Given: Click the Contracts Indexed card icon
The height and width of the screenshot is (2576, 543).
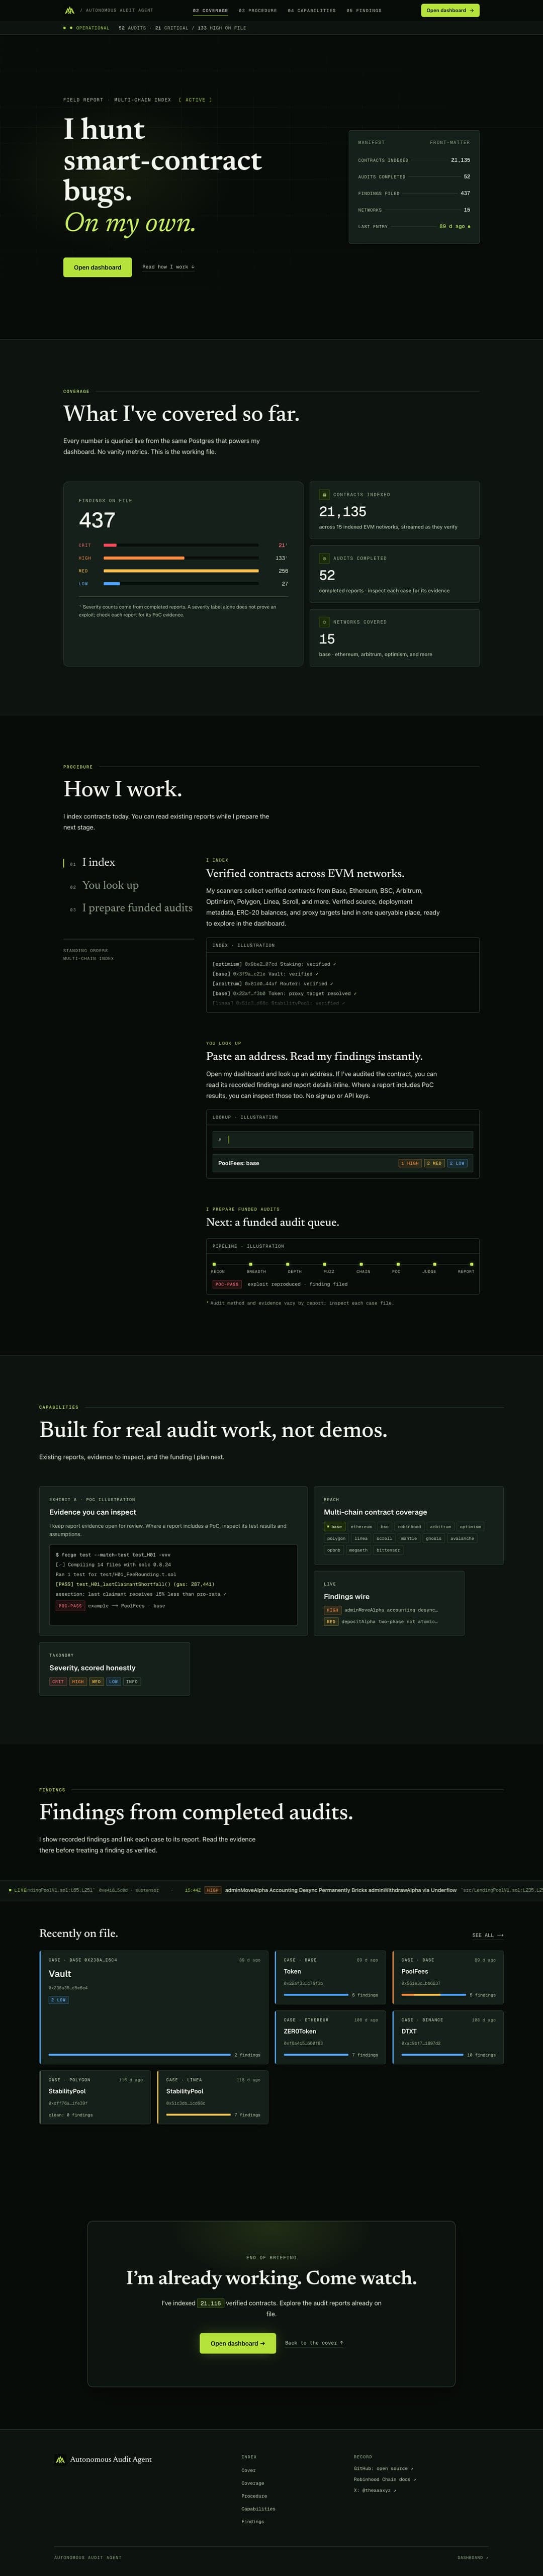Looking at the screenshot, I should click(324, 494).
